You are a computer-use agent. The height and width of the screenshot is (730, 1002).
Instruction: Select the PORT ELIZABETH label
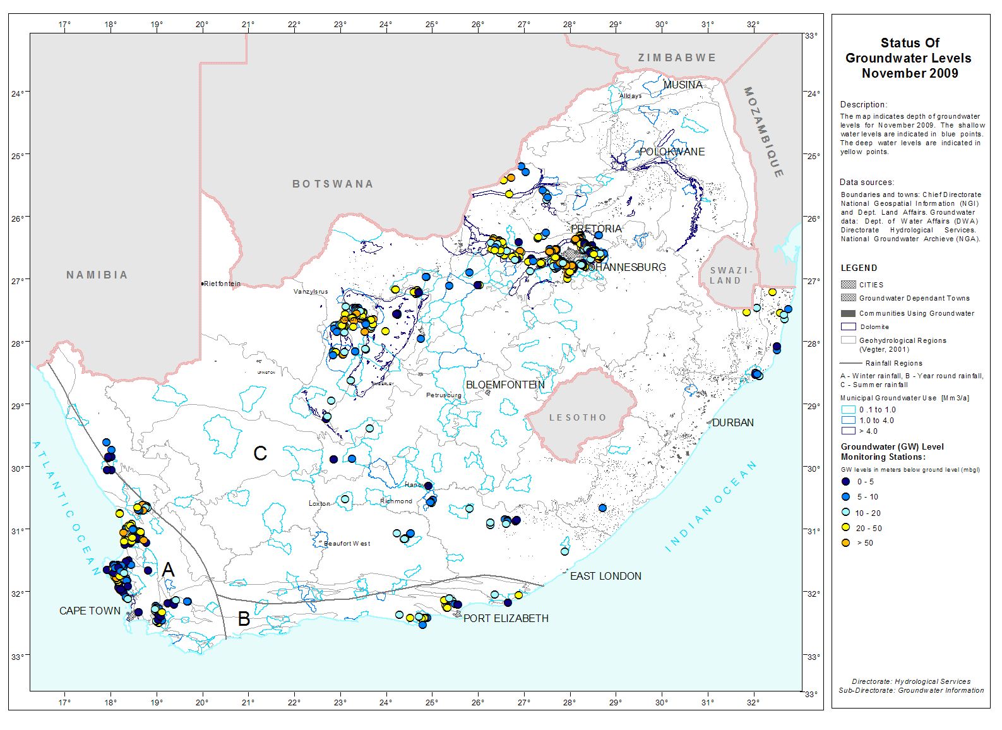[506, 618]
